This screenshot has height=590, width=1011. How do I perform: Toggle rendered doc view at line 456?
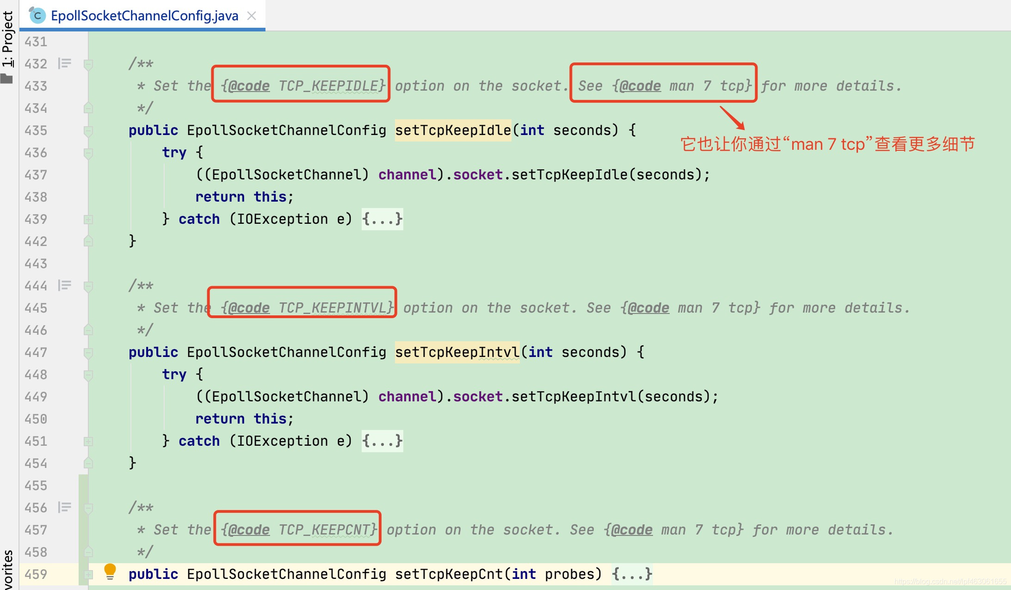point(65,507)
